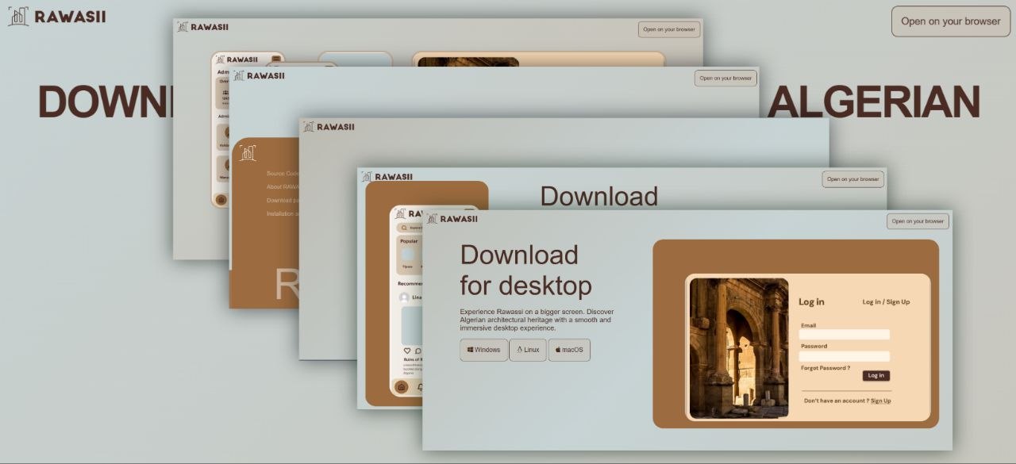Viewport: 1016px width, 464px height.
Task: Click the large main-page Open on your browser button
Action: pyautogui.click(x=951, y=21)
